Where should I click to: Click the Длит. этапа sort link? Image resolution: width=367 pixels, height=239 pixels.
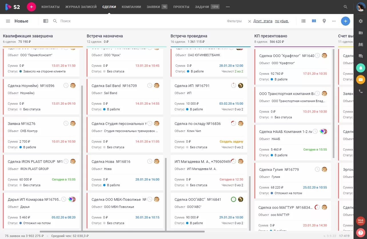[263, 21]
